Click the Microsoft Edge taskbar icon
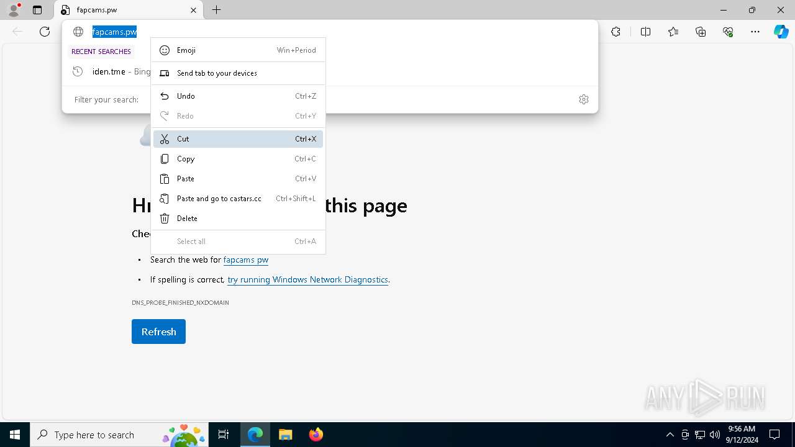Image resolution: width=795 pixels, height=447 pixels. tap(255, 435)
